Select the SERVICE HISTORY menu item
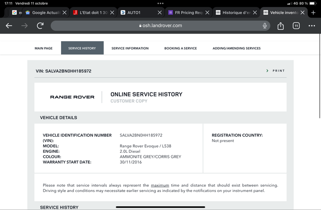The image size is (321, 210). coord(82,48)
